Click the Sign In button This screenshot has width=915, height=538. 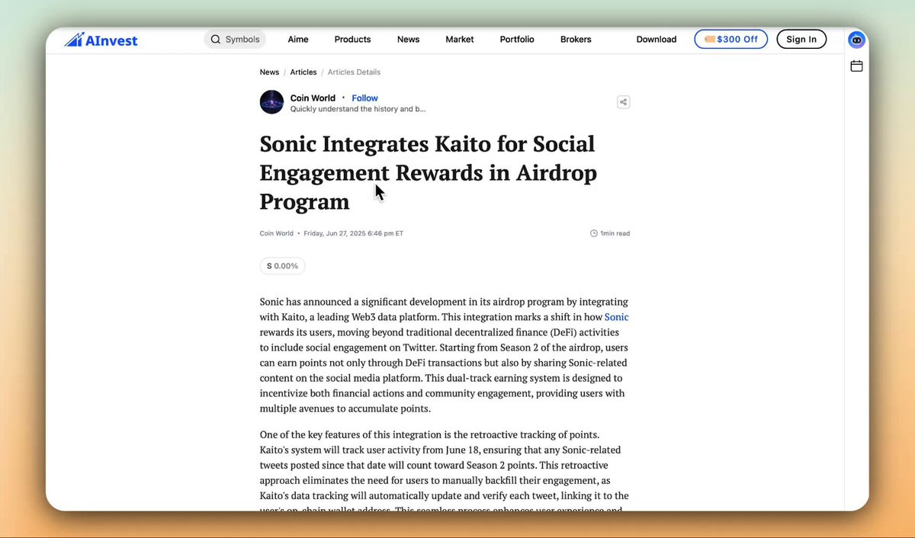[x=801, y=40]
